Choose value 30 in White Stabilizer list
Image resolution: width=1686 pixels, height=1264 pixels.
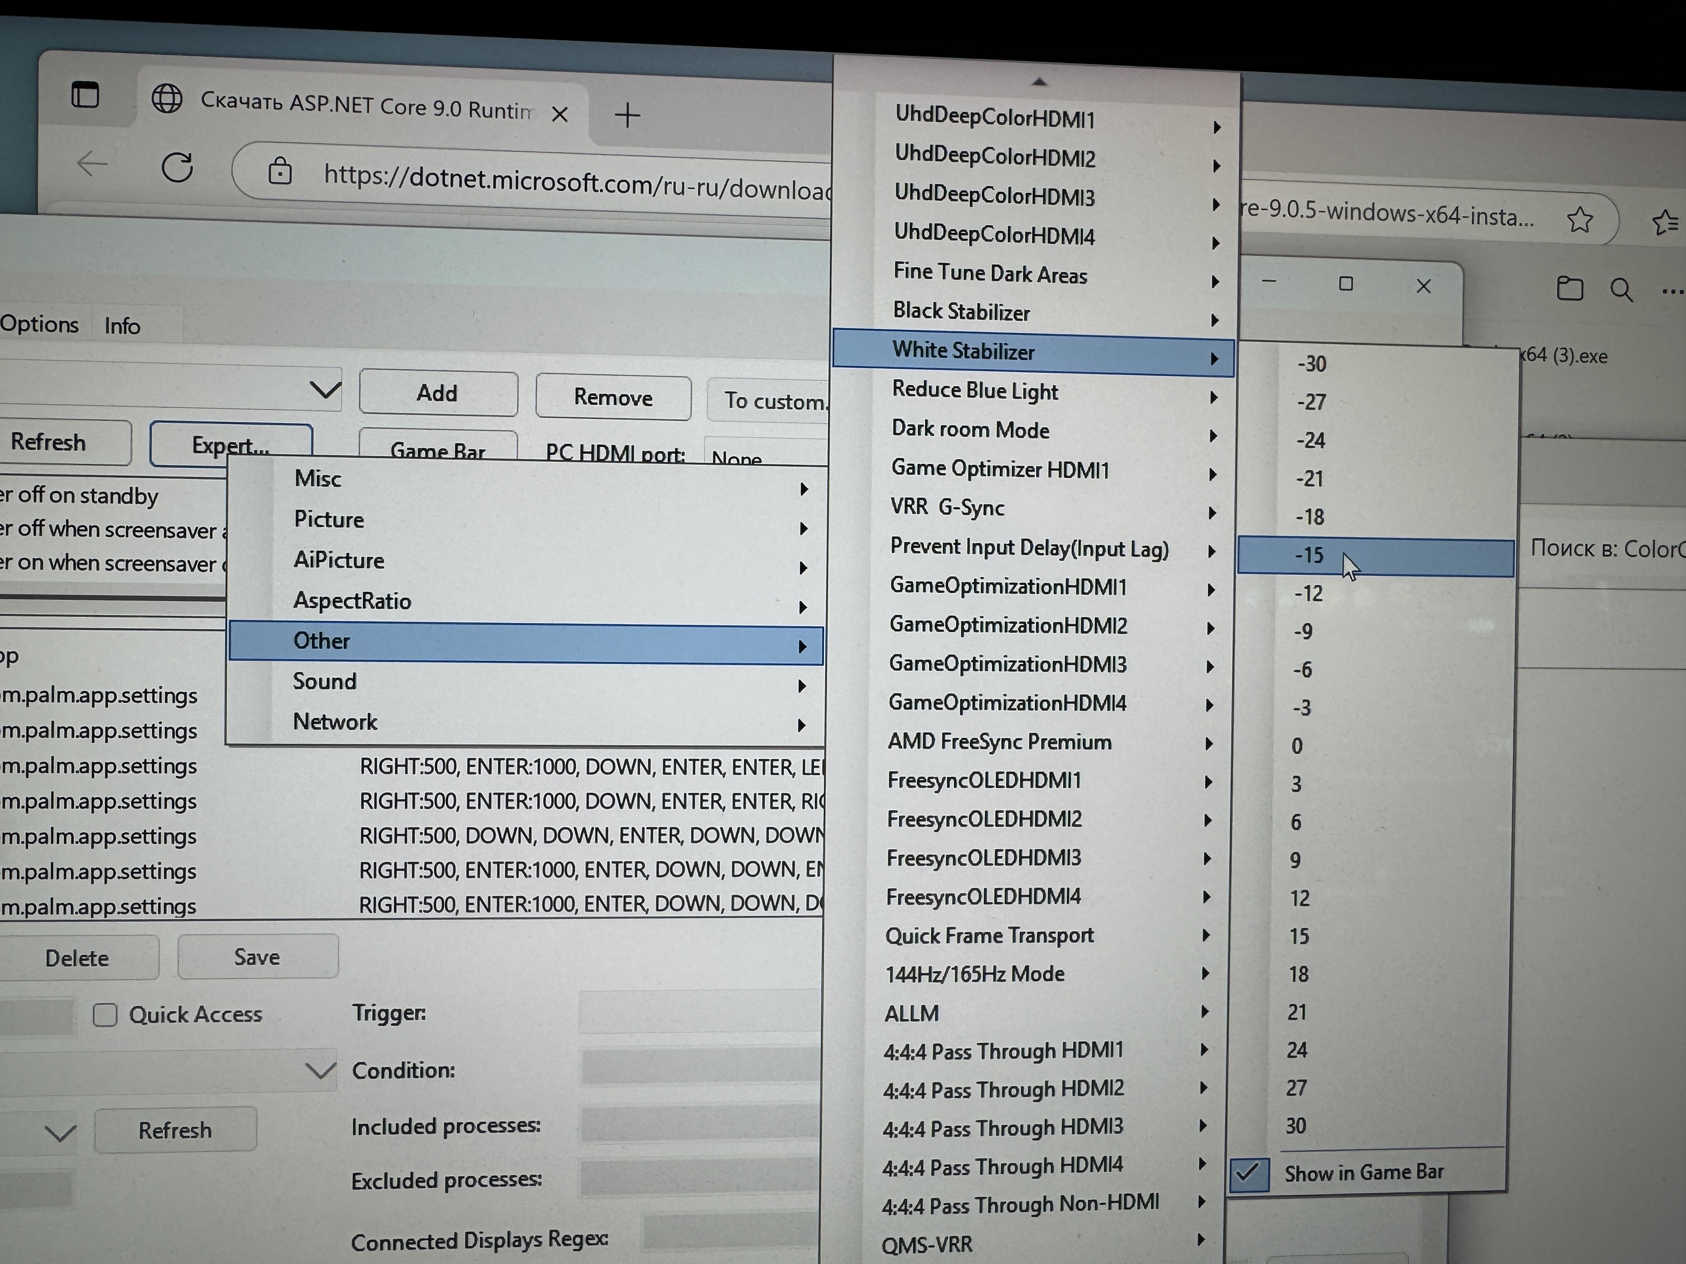click(x=1296, y=1126)
